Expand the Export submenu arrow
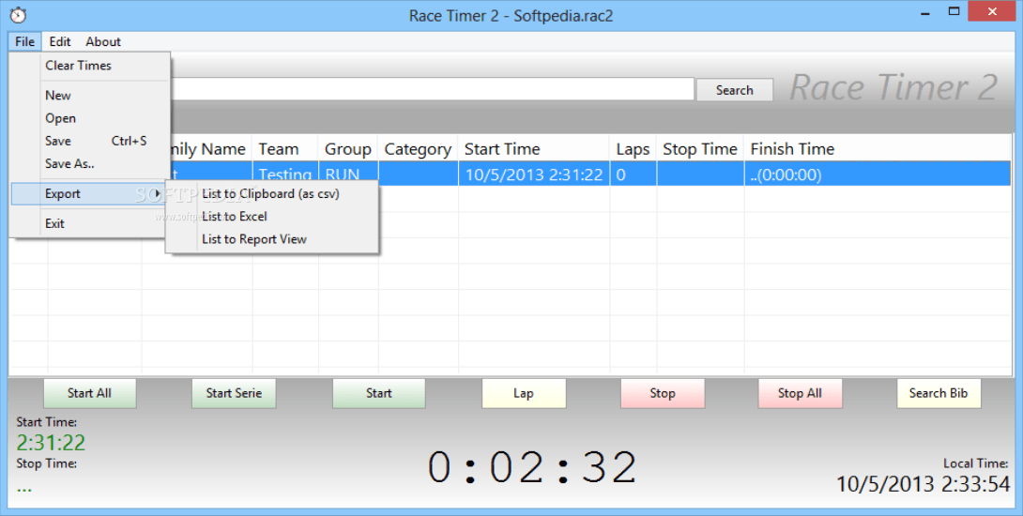The image size is (1023, 516). (158, 194)
